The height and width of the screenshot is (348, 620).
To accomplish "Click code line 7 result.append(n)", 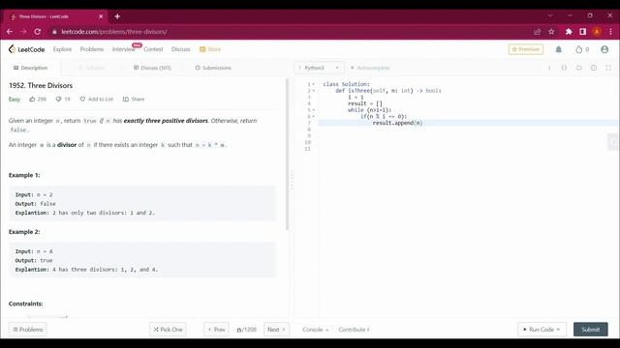I will [x=397, y=123].
